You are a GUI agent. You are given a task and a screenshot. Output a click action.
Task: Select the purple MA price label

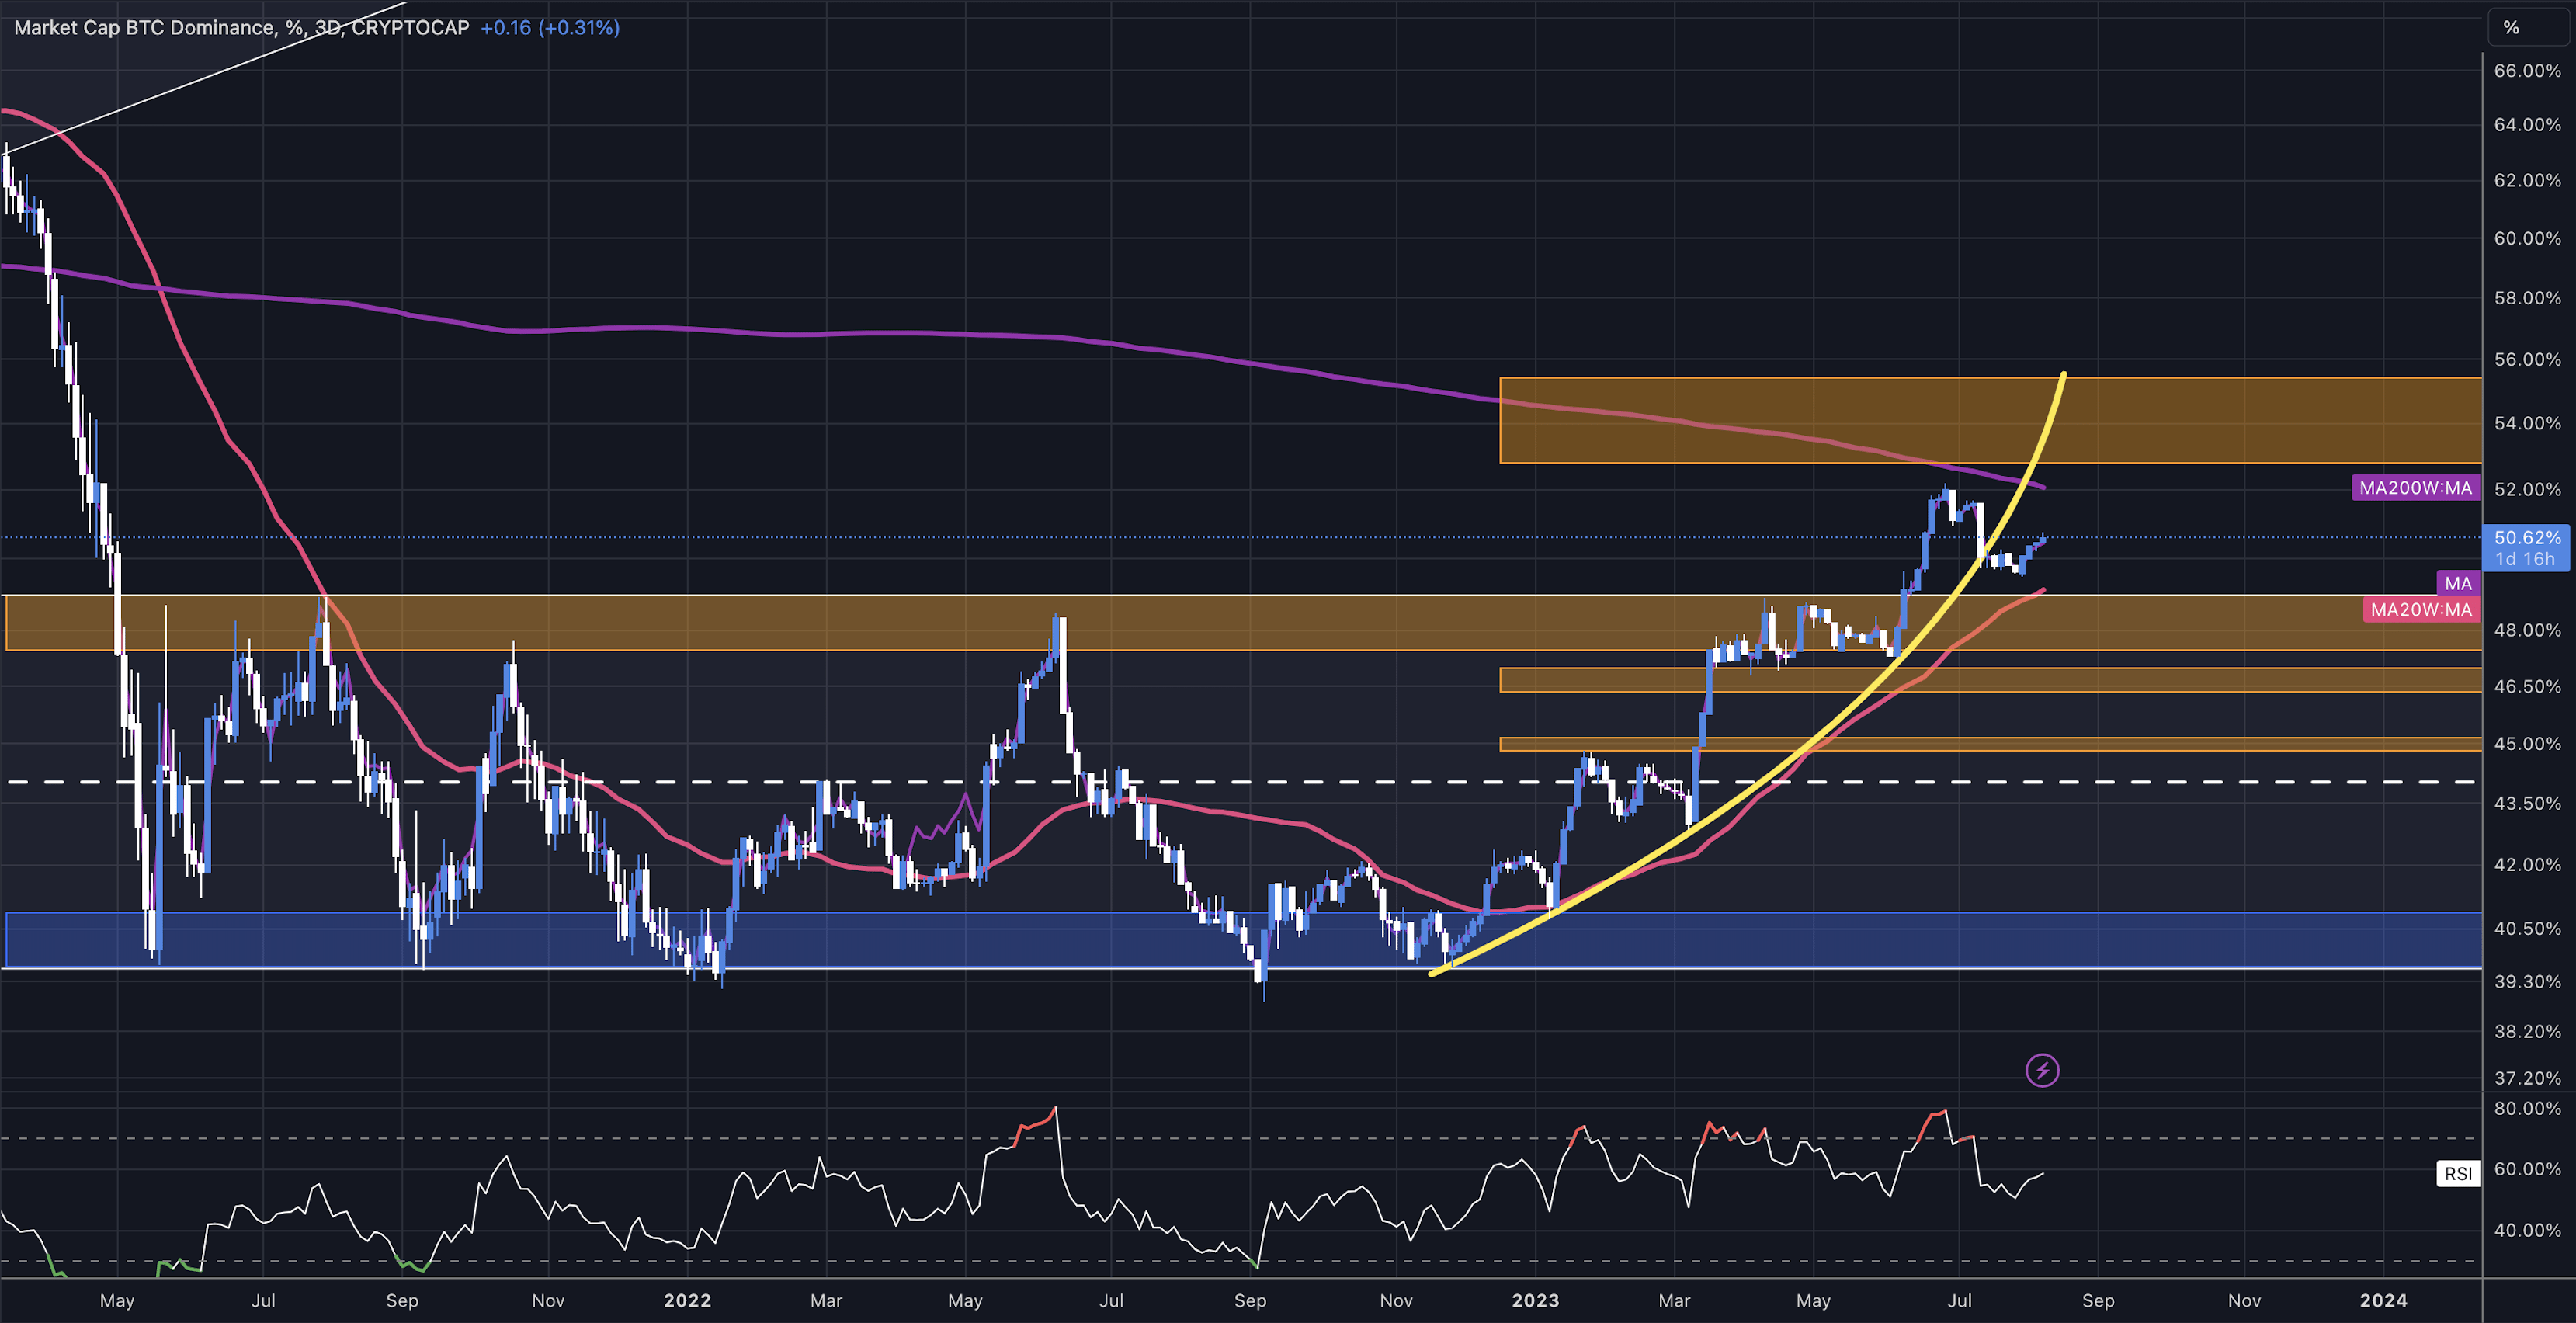point(2457,583)
